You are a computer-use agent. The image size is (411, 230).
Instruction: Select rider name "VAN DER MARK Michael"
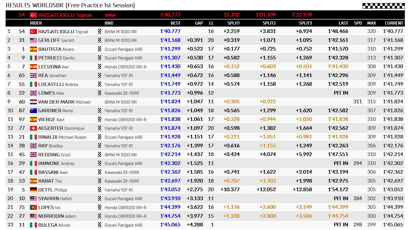click(x=64, y=102)
